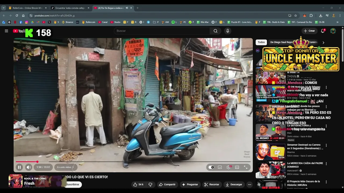Switch to the 'Encuentra india comida' TikTok tab
The height and width of the screenshot is (193, 344).
coord(70,8)
